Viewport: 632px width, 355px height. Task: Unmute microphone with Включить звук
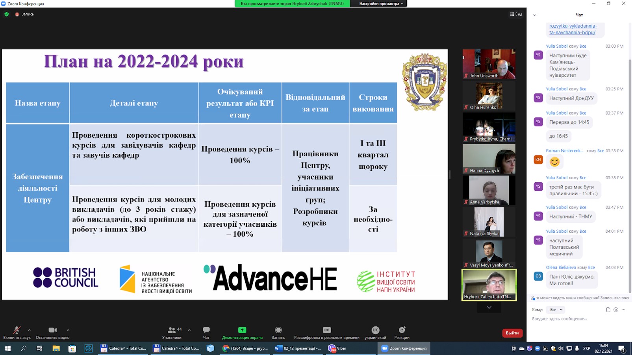17,330
